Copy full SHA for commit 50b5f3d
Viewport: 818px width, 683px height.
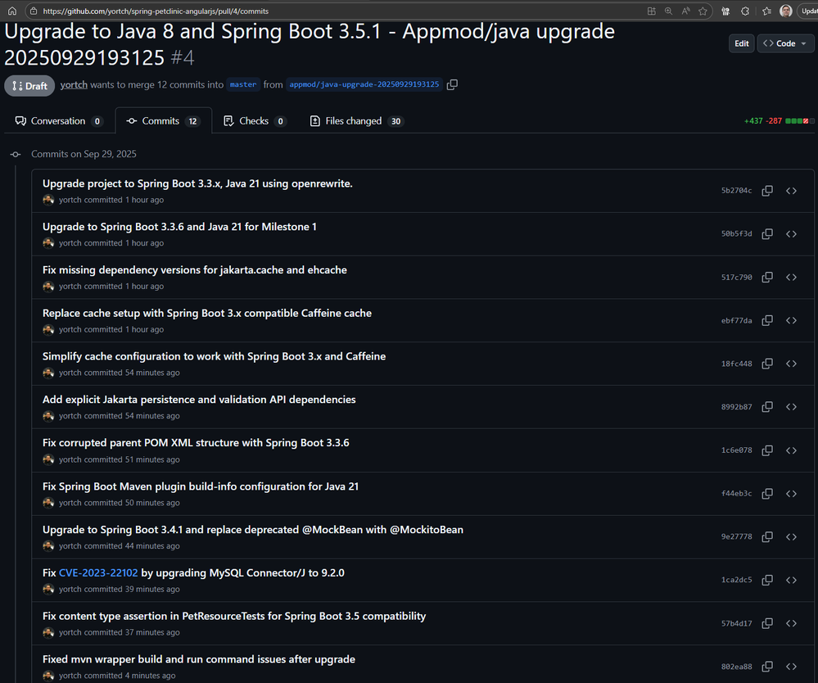point(767,233)
